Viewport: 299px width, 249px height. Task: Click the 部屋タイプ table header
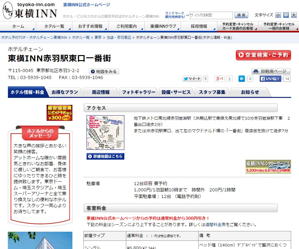point(105,236)
